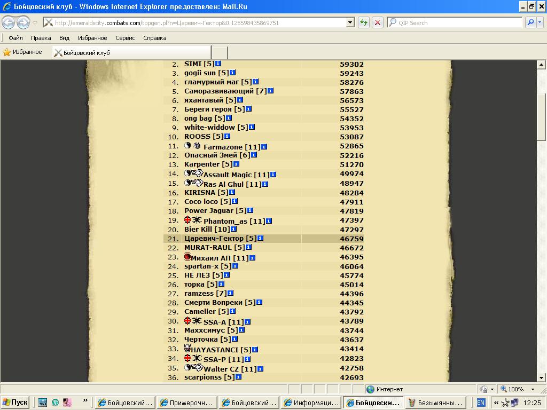Open the Вид menu
This screenshot has width=547, height=410.
click(64, 38)
